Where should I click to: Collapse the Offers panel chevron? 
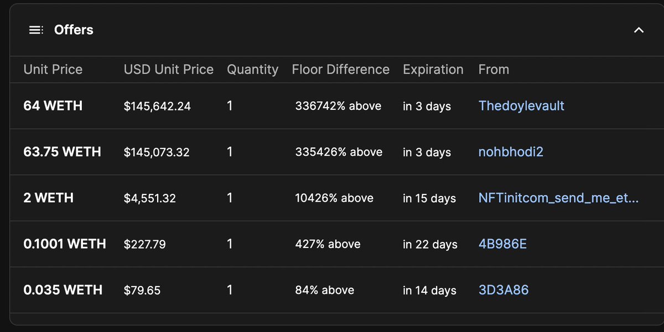[639, 30]
